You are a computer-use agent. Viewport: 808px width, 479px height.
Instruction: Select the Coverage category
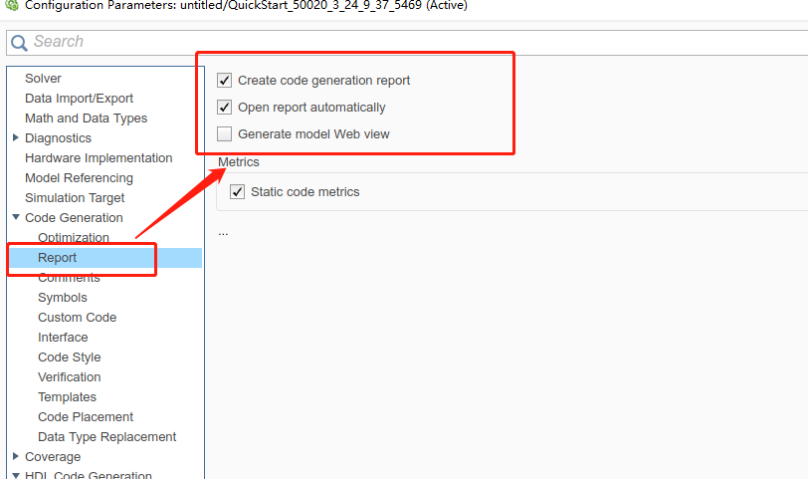(x=53, y=457)
